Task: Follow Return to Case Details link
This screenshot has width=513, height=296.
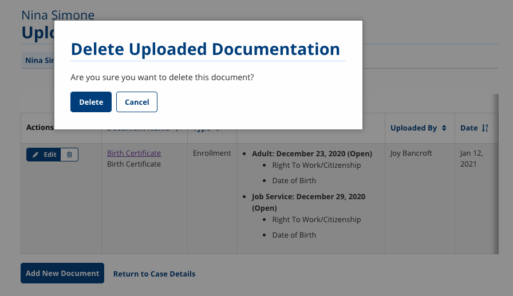Action: (x=154, y=274)
